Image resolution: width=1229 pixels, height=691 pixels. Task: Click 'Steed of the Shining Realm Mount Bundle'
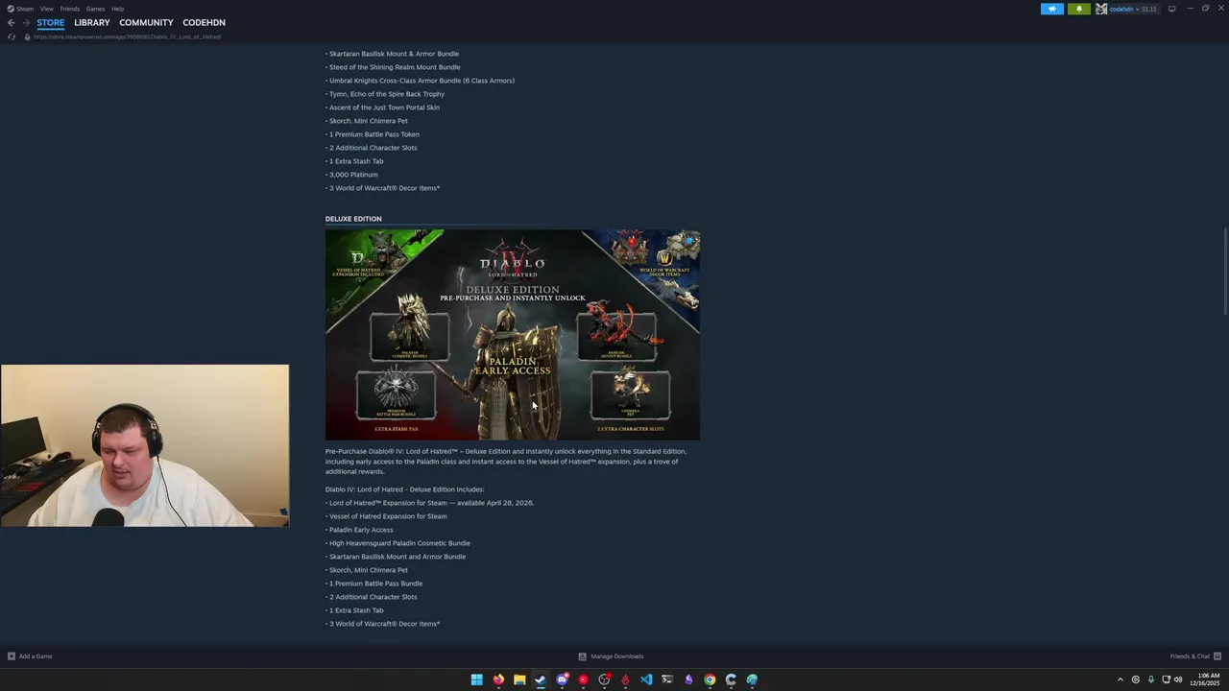(395, 67)
